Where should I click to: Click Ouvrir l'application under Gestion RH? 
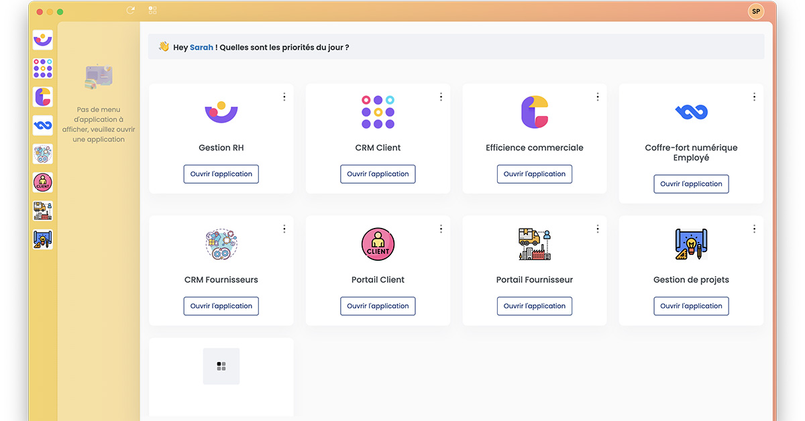pos(221,174)
